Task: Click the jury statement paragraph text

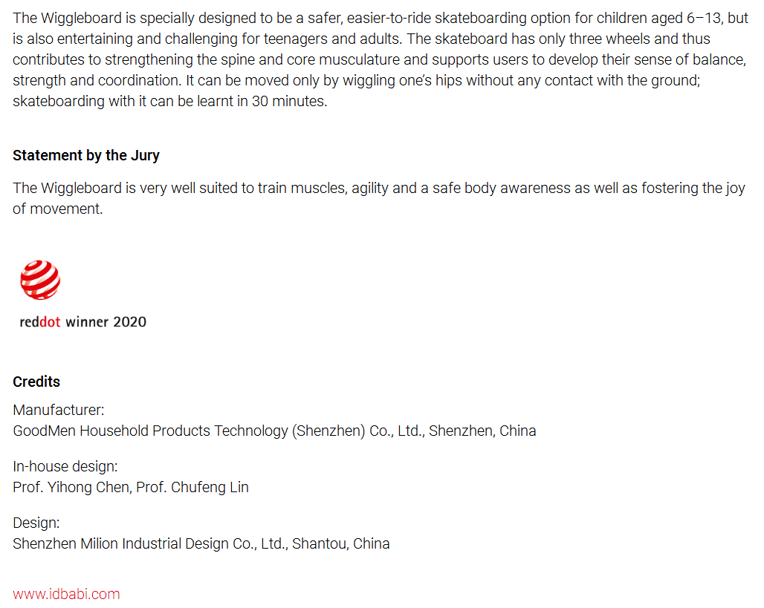Action: tap(378, 198)
